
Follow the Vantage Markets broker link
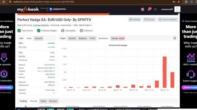pos(41,25)
